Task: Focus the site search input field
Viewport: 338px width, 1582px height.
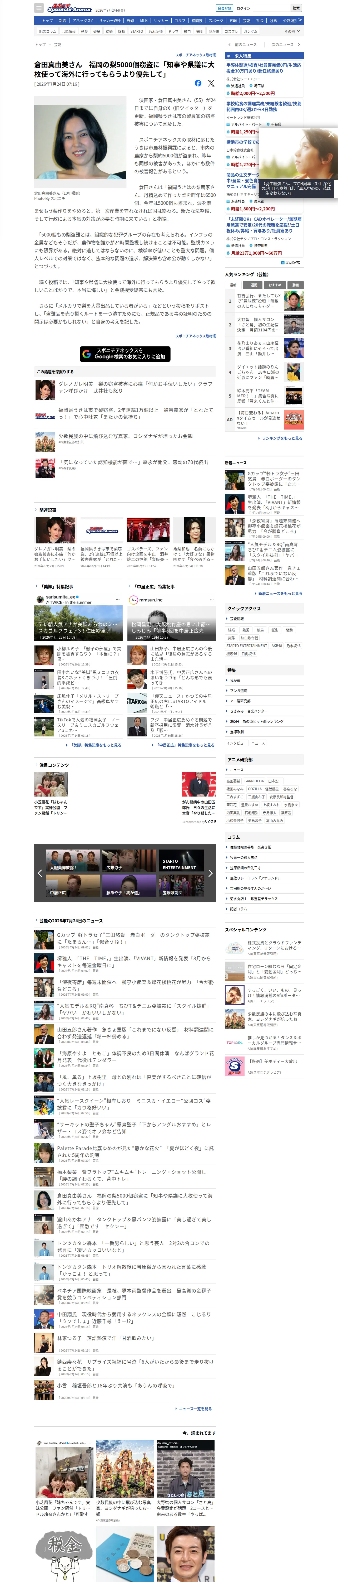Action: (x=272, y=8)
